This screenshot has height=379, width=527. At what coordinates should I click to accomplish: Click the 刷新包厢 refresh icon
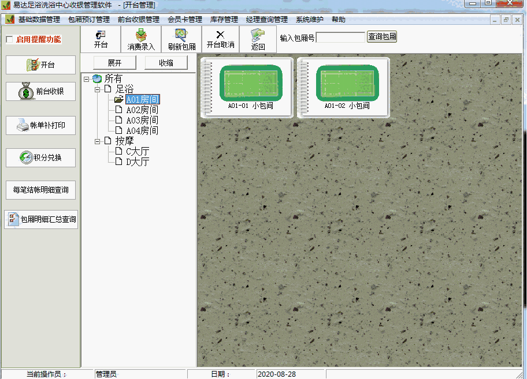[x=181, y=39]
